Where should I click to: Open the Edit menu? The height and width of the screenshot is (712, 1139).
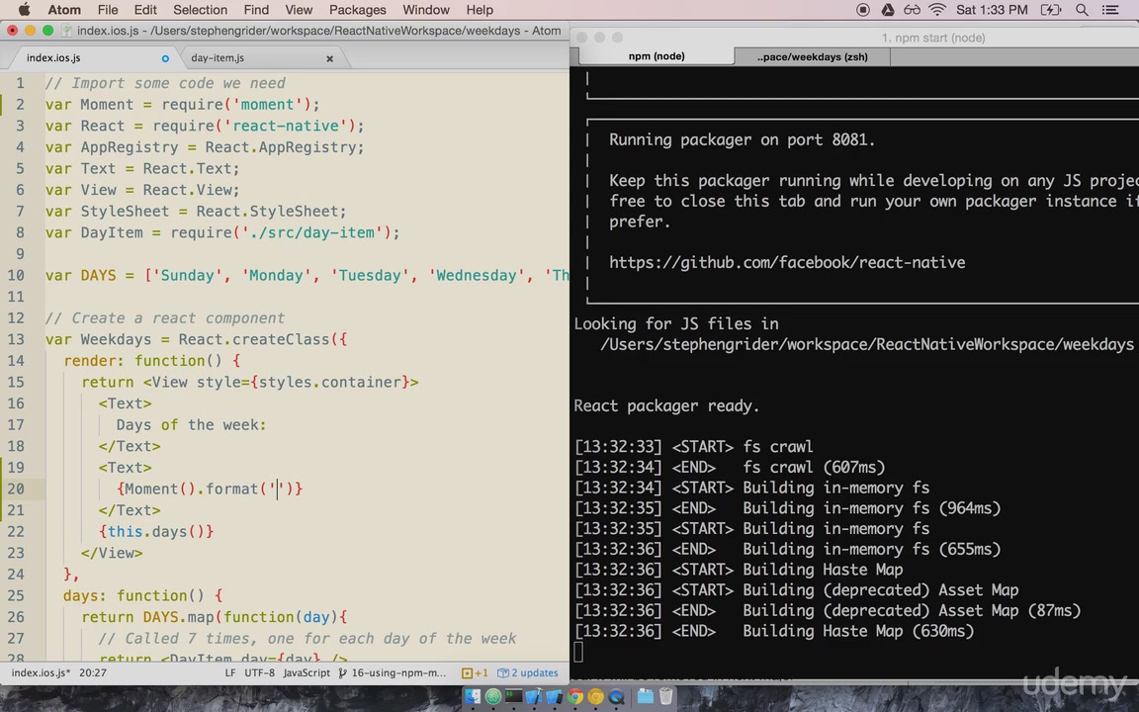tap(145, 10)
